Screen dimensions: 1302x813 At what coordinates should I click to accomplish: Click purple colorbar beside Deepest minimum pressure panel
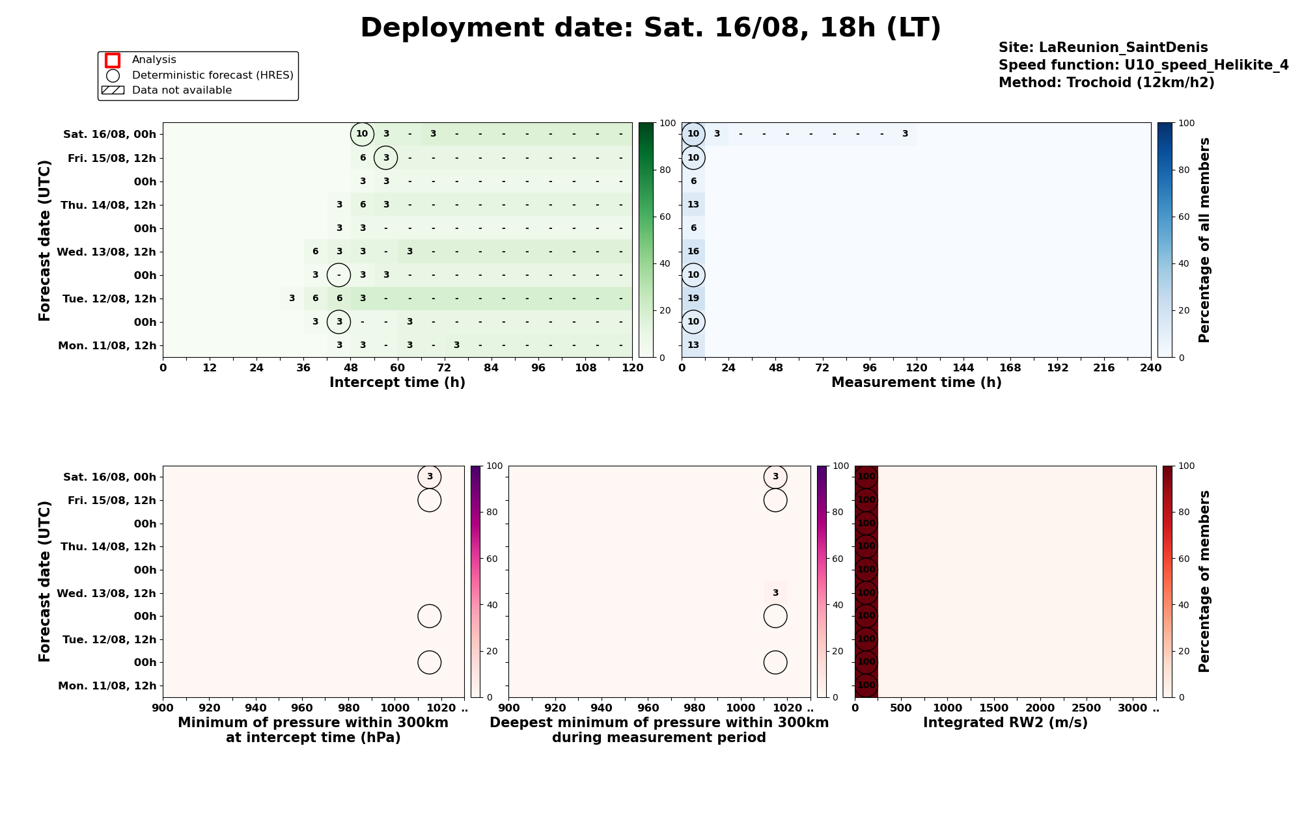[822, 581]
